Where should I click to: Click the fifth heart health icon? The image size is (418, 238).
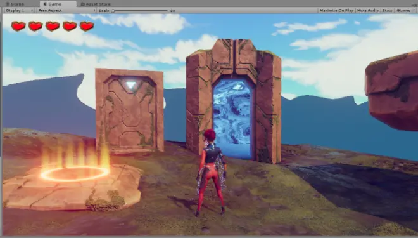pyautogui.click(x=87, y=26)
